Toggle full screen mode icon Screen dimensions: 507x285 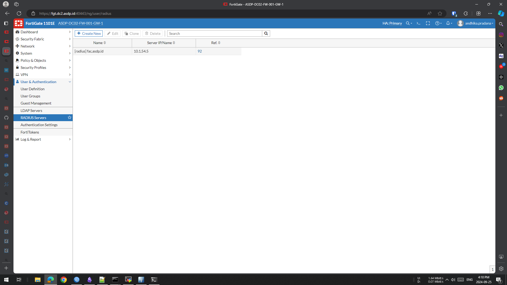[x=428, y=23]
